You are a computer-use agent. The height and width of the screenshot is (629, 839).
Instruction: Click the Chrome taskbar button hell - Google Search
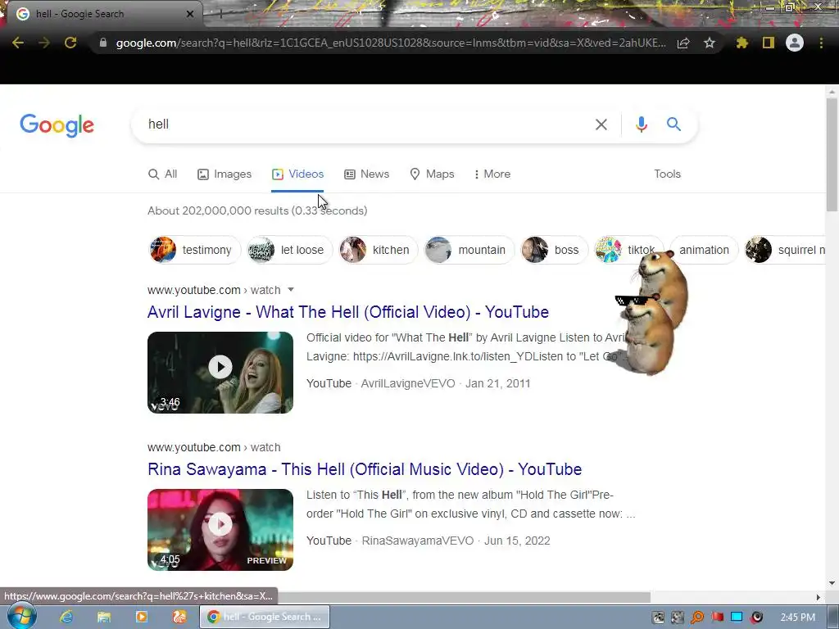(265, 617)
